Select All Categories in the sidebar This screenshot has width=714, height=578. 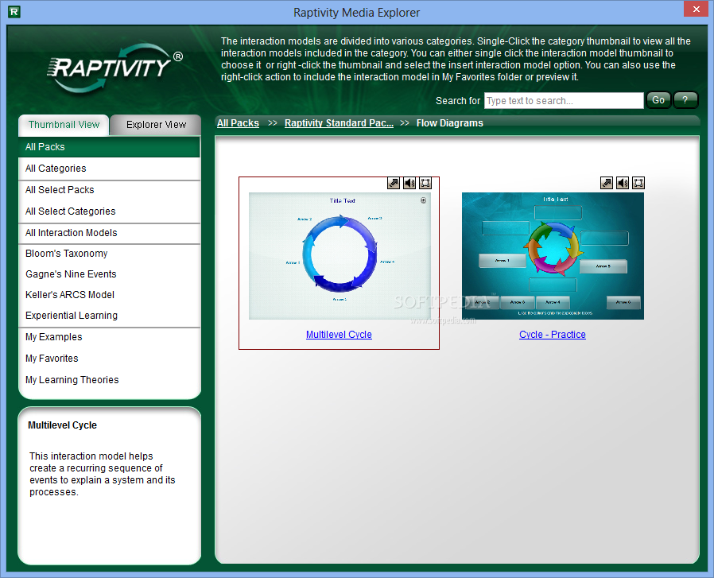pos(109,169)
